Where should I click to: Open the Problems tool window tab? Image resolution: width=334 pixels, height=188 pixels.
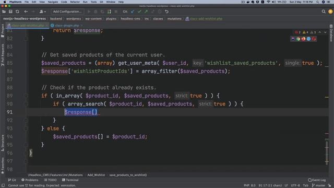pyautogui.click(x=30, y=180)
